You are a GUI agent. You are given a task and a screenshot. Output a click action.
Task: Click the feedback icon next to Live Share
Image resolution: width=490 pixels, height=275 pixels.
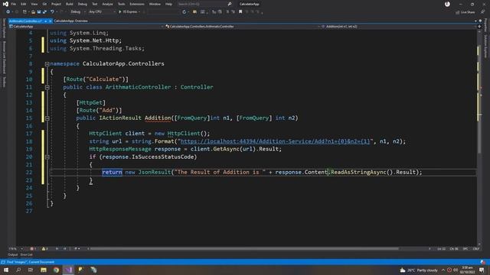click(x=483, y=12)
